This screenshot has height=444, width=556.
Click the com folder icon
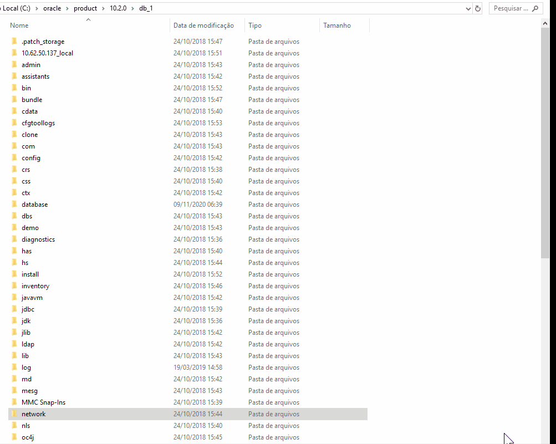pyautogui.click(x=14, y=146)
